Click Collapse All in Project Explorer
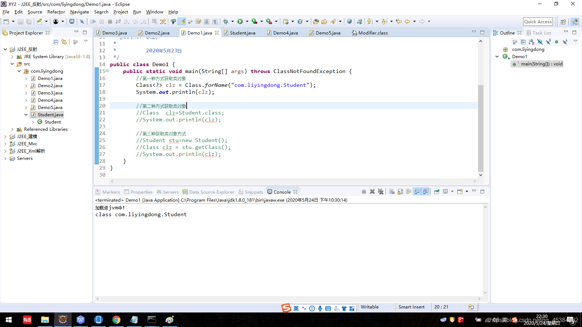582x327 pixels. (56, 42)
